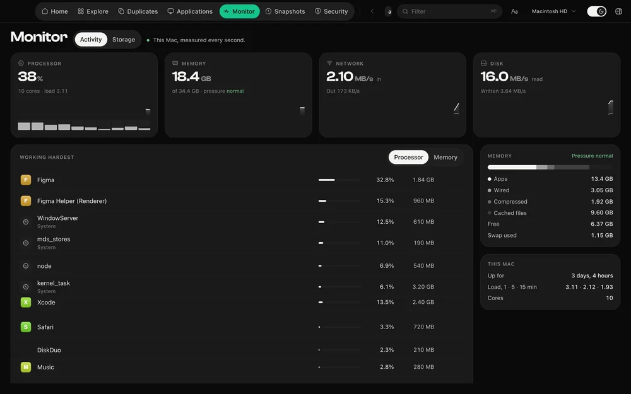Switch to the Storage segment
The height and width of the screenshot is (394, 631).
click(124, 39)
